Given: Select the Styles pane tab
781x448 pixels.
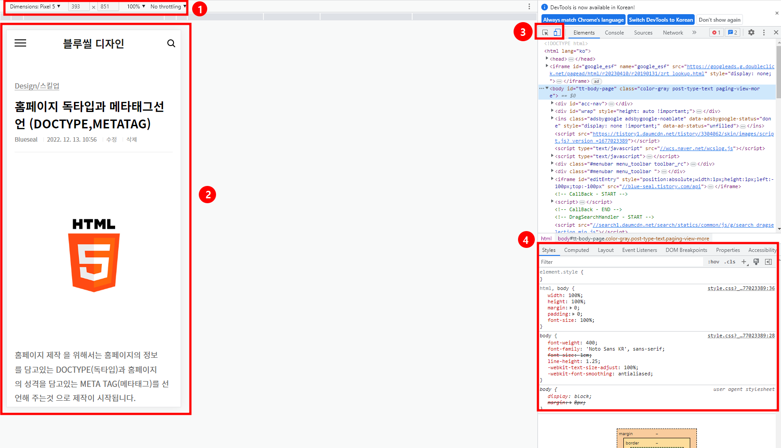Looking at the screenshot, I should 549,250.
